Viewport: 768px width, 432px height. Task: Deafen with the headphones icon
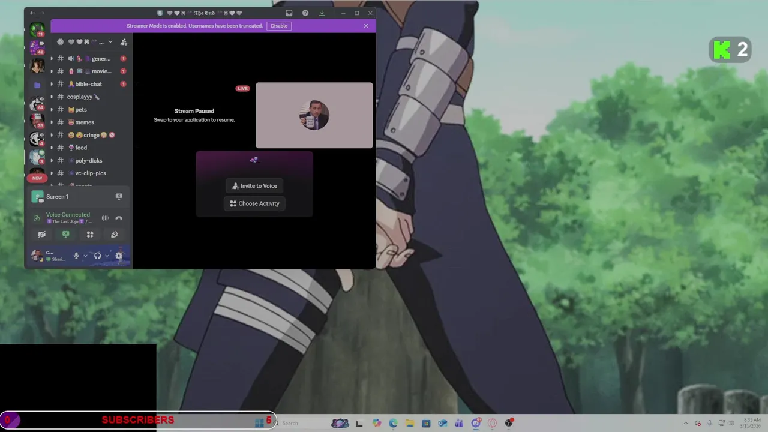[97, 256]
